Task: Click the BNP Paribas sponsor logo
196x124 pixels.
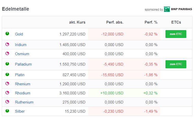Action: click(x=178, y=9)
